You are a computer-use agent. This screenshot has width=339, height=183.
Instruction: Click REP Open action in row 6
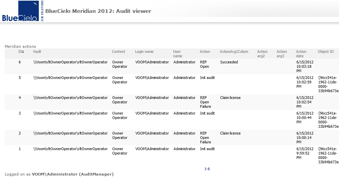tap(205, 64)
